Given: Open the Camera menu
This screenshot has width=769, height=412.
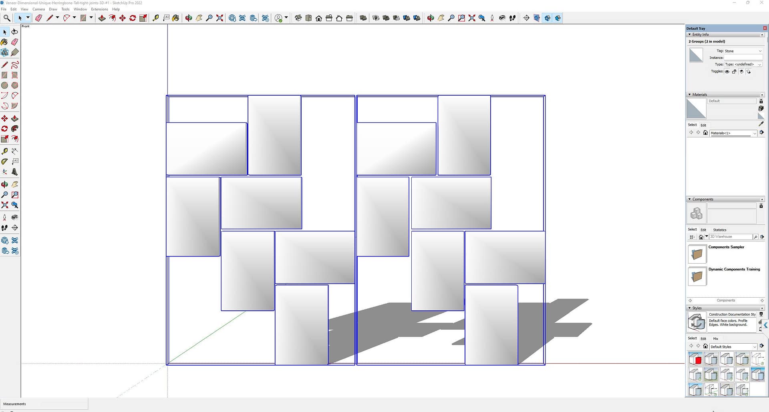Looking at the screenshot, I should (x=38, y=9).
